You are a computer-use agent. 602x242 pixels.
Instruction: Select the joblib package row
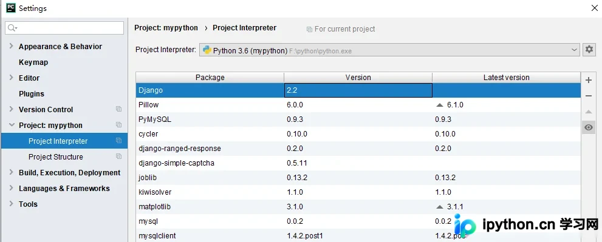(x=358, y=178)
